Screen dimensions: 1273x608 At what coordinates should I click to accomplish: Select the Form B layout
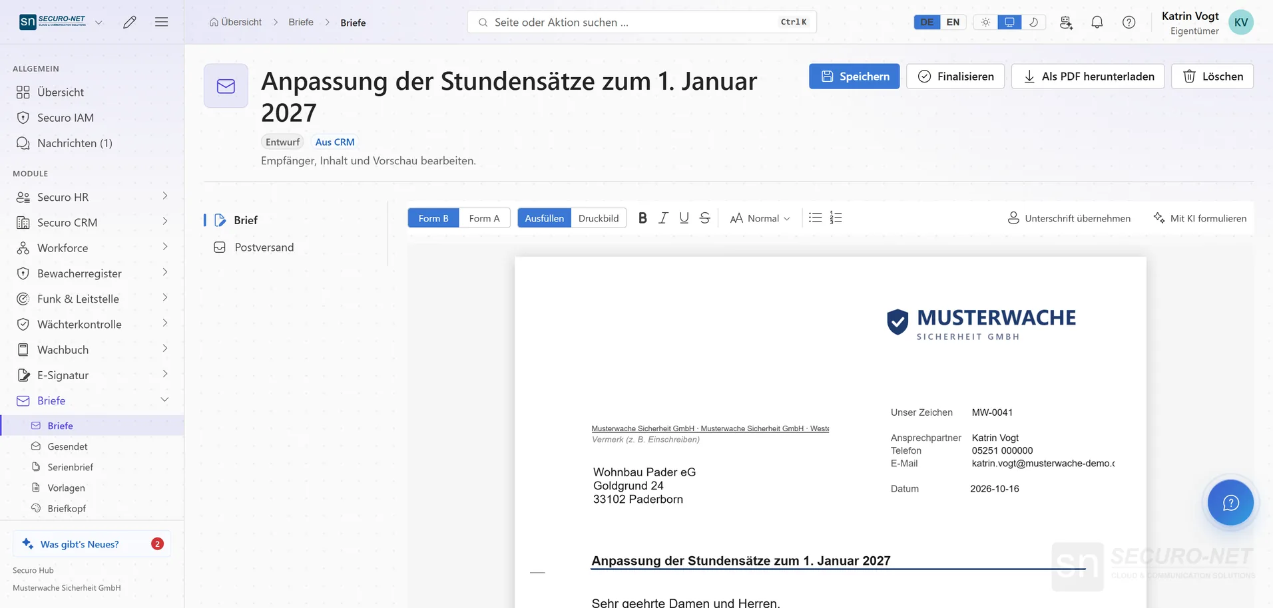[433, 218]
